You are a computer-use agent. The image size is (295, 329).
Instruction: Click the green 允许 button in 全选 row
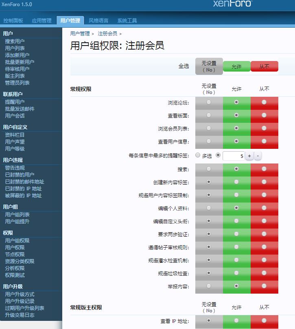(x=236, y=66)
